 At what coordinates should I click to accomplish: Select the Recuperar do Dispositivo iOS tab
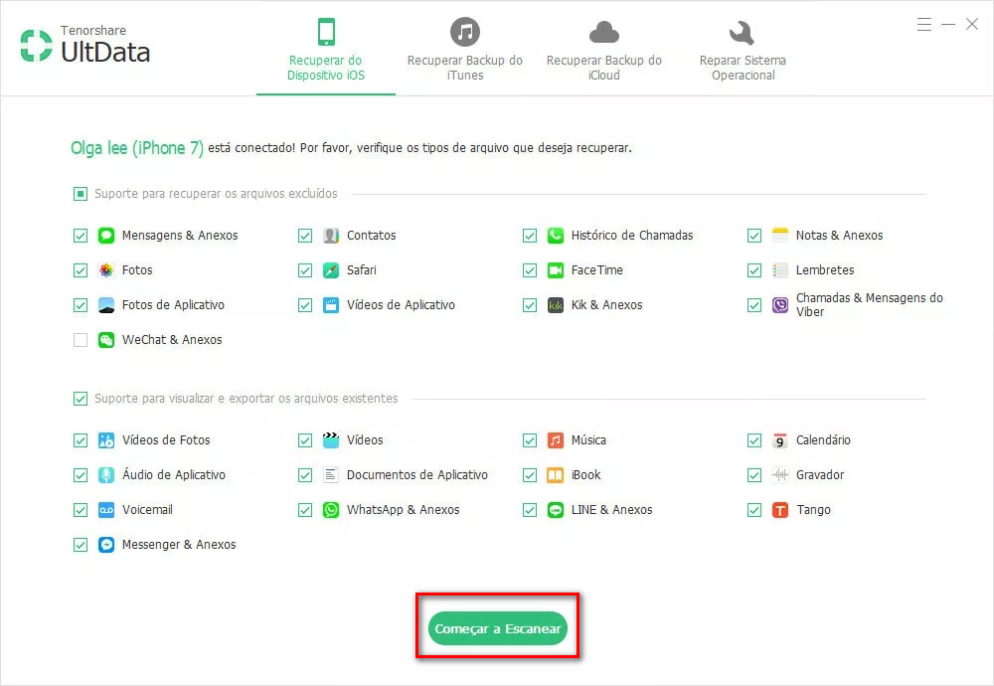pyautogui.click(x=326, y=51)
